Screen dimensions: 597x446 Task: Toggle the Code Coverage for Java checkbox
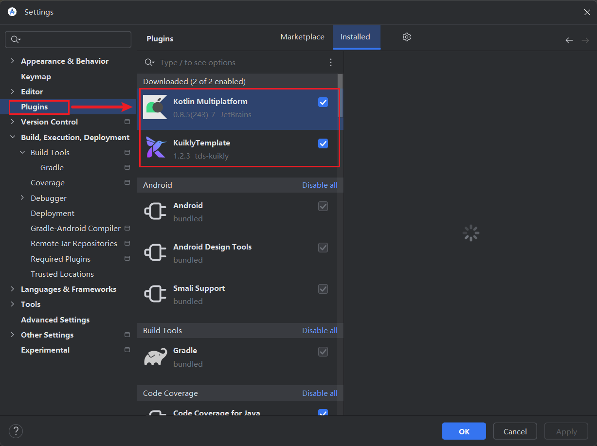(323, 413)
